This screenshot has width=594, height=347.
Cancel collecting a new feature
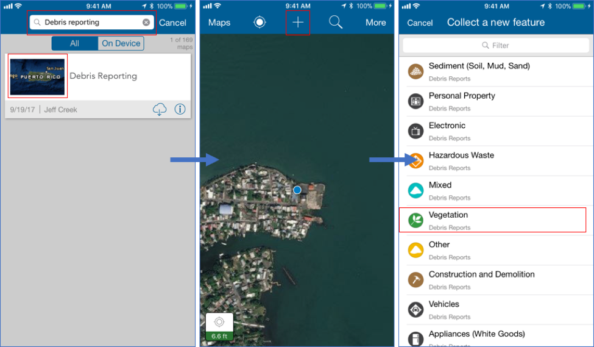click(x=420, y=23)
